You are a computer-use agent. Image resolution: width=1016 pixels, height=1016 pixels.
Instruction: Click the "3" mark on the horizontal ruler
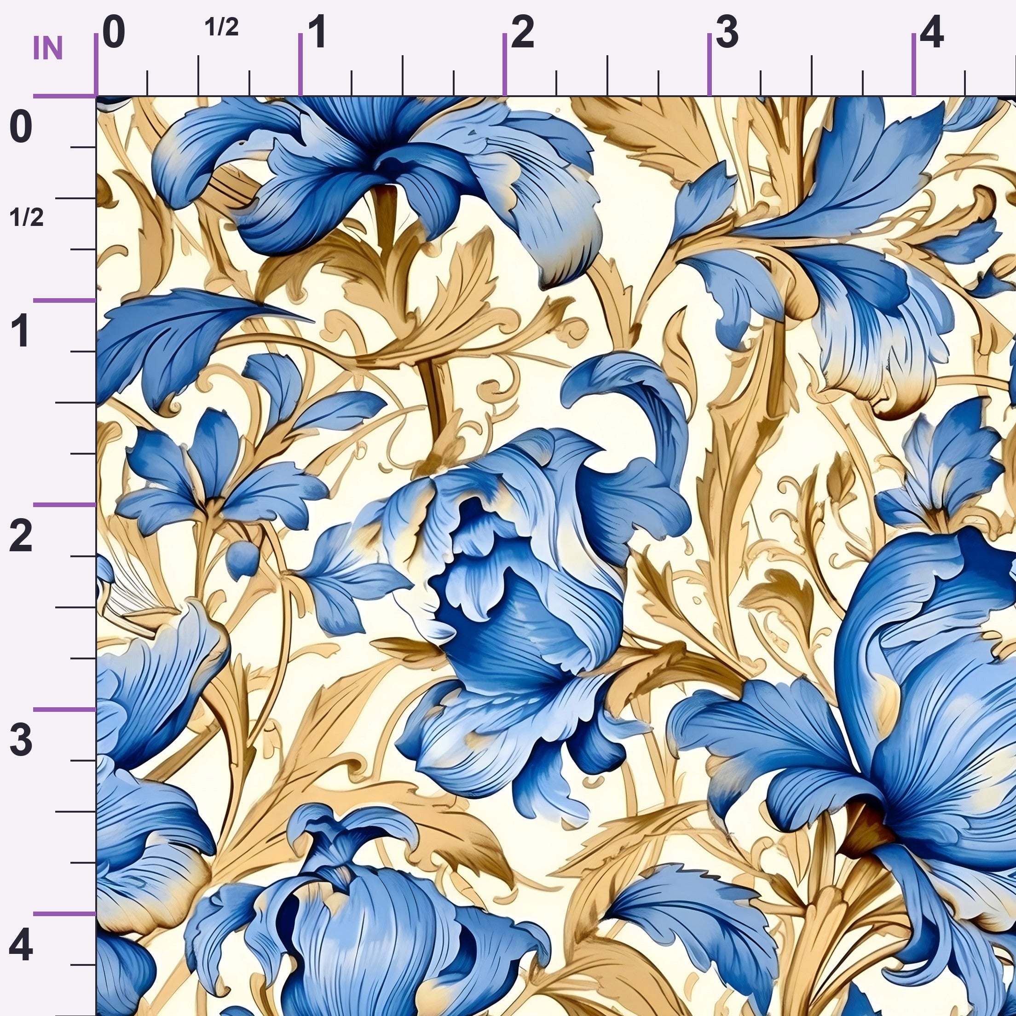[x=727, y=32]
